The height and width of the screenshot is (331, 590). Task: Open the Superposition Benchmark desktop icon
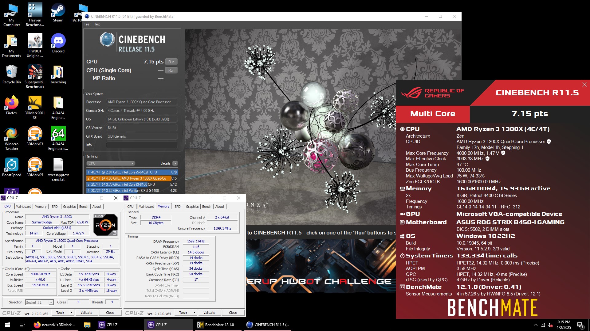[35, 76]
